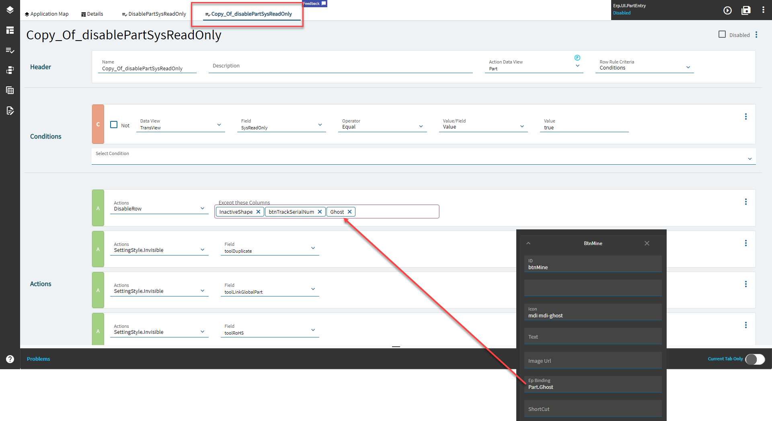The height and width of the screenshot is (421, 772).
Task: Click the rules checklist icon in the sidebar
Action: point(10,51)
